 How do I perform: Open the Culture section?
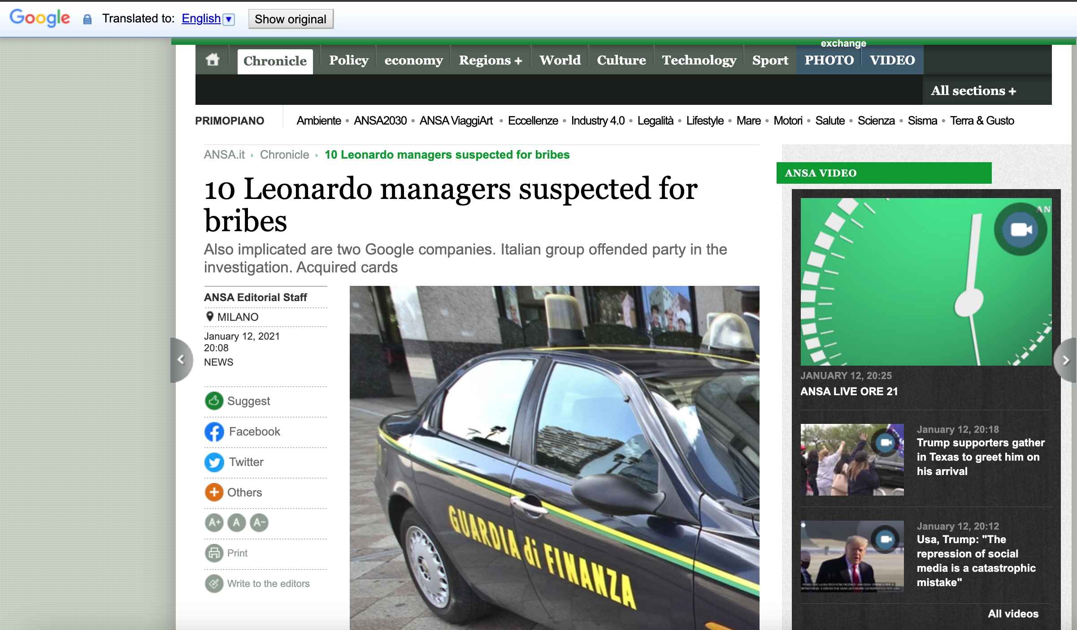coord(621,60)
